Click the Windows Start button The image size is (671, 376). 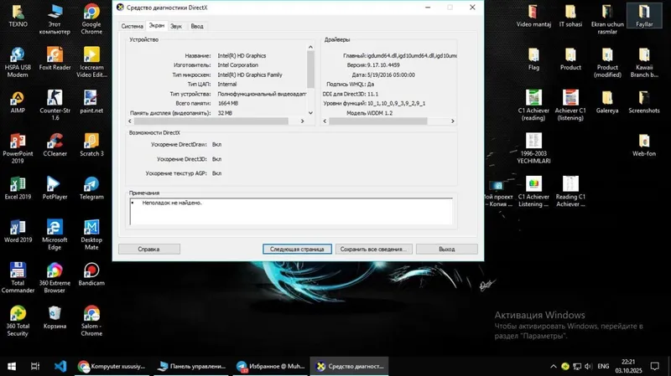pyautogui.click(x=12, y=366)
